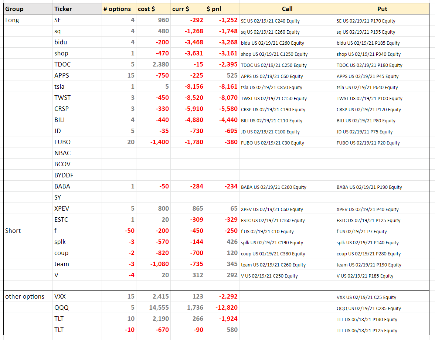Select the 580 pnl cell for TLT
Viewport: 435px width, 340px height.
tap(222, 330)
